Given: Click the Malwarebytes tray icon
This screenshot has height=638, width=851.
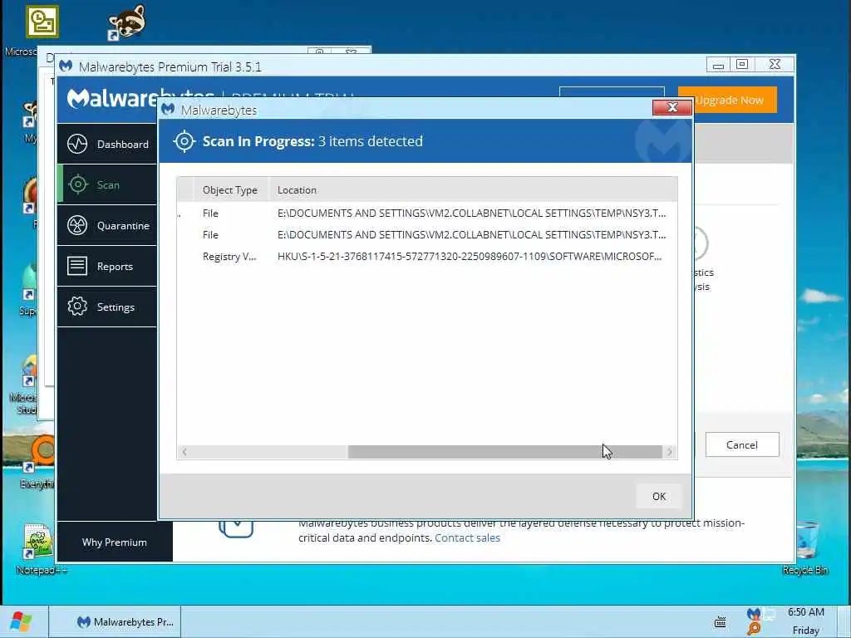Looking at the screenshot, I should (753, 614).
